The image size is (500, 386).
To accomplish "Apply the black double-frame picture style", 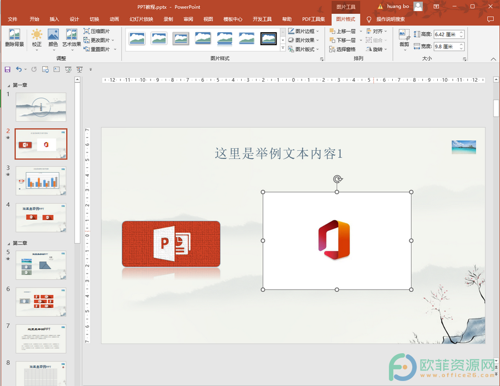I will click(x=268, y=38).
